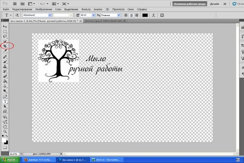Toggle Quick Mask mode in the toolbox
Viewport: 244px width, 163px height.
point(5,146)
